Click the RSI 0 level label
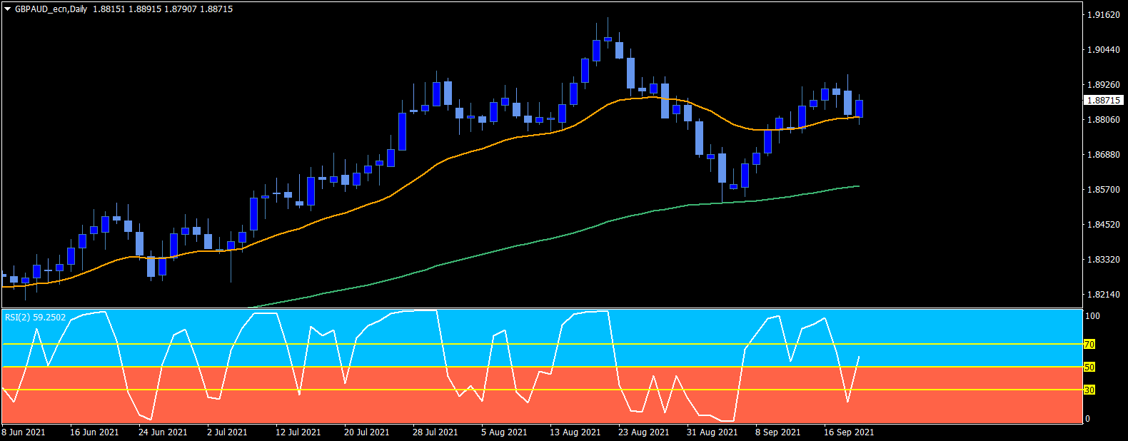Screen dimensions: 1128x441 point(1087,419)
